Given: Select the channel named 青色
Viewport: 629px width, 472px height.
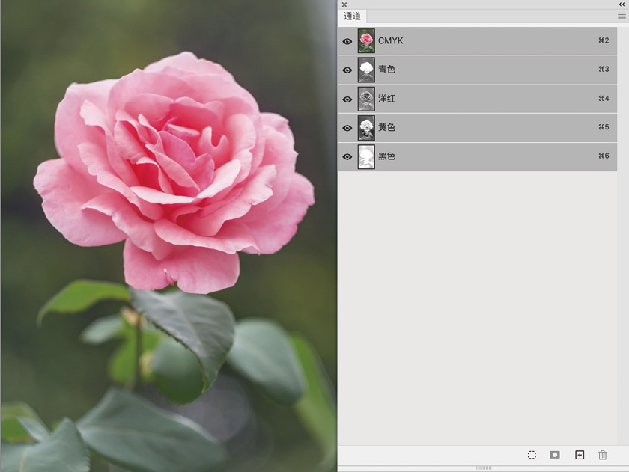Looking at the screenshot, I should [478, 70].
